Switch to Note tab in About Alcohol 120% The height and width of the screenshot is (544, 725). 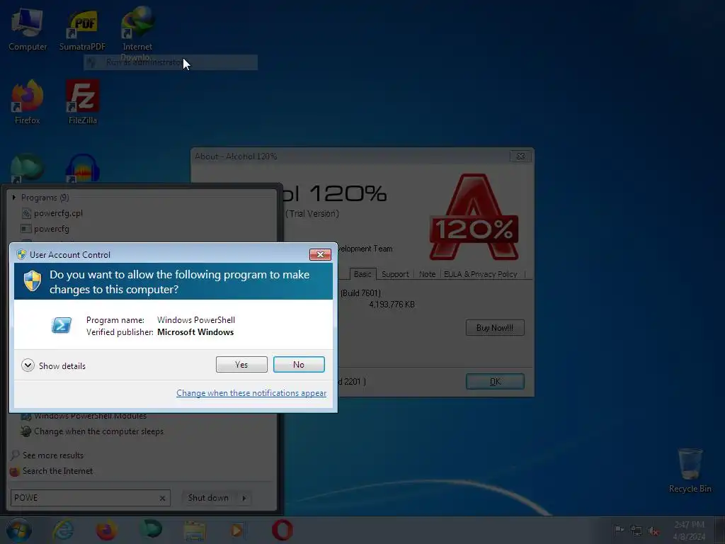427,274
